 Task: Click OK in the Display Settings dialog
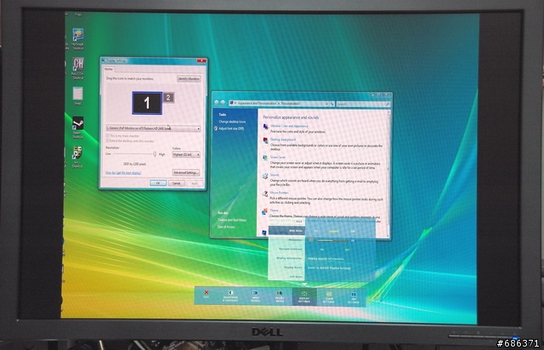point(158,183)
